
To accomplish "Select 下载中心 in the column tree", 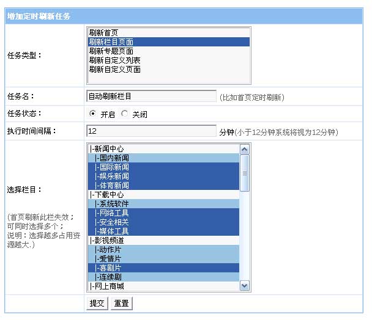I will [110, 194].
